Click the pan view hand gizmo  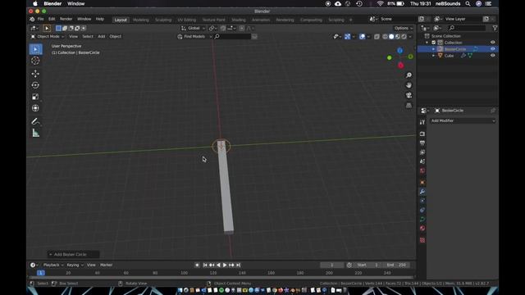coord(409,85)
